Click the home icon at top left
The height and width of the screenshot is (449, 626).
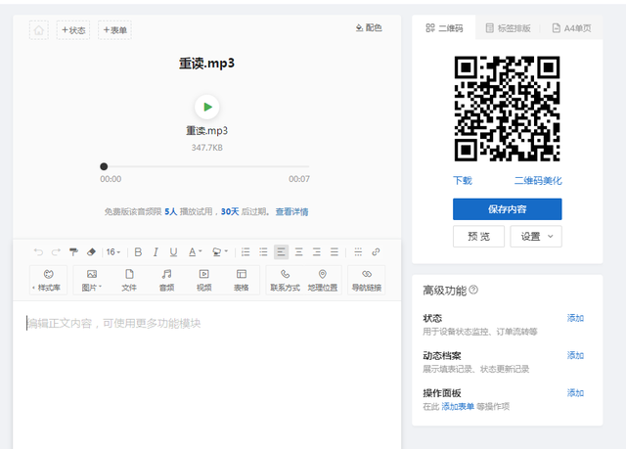pyautogui.click(x=39, y=30)
